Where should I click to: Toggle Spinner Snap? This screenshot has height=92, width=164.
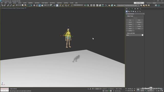click(68, 5)
